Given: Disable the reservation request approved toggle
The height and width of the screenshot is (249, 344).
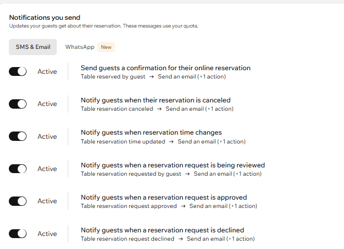Looking at the screenshot, I should click(18, 201).
